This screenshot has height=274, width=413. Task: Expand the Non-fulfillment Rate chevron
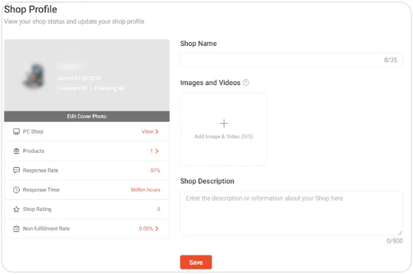click(x=157, y=229)
